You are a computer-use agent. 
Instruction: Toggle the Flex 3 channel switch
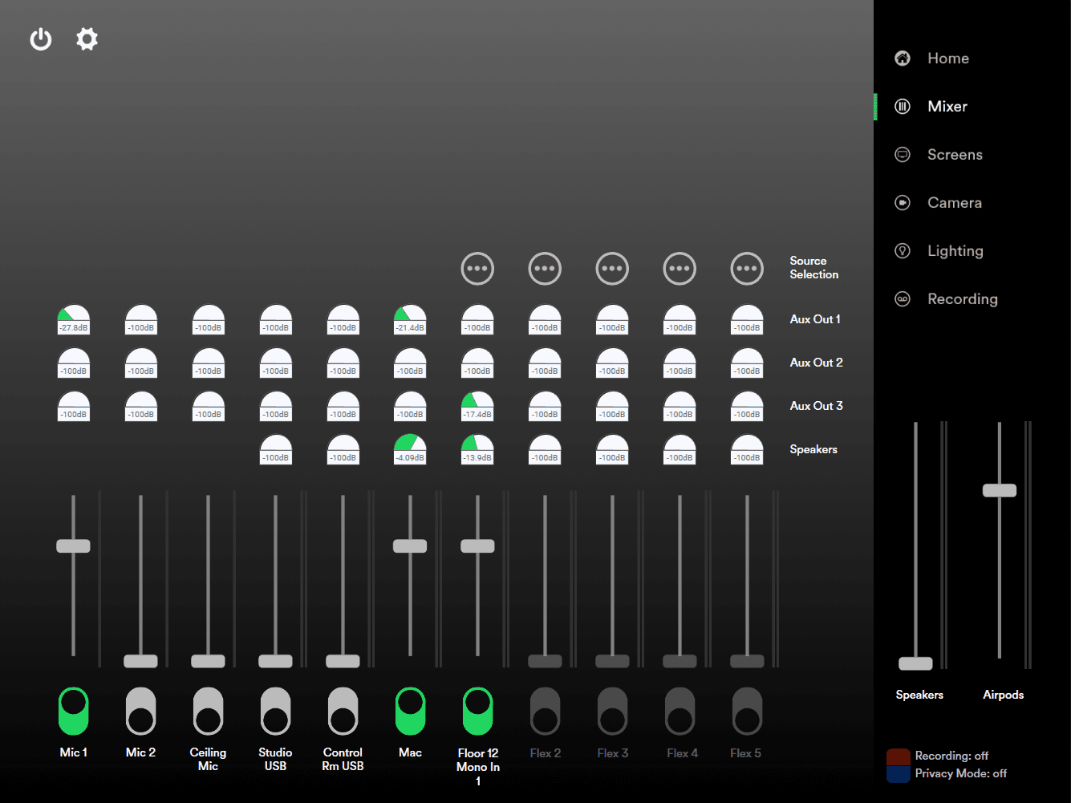click(612, 711)
